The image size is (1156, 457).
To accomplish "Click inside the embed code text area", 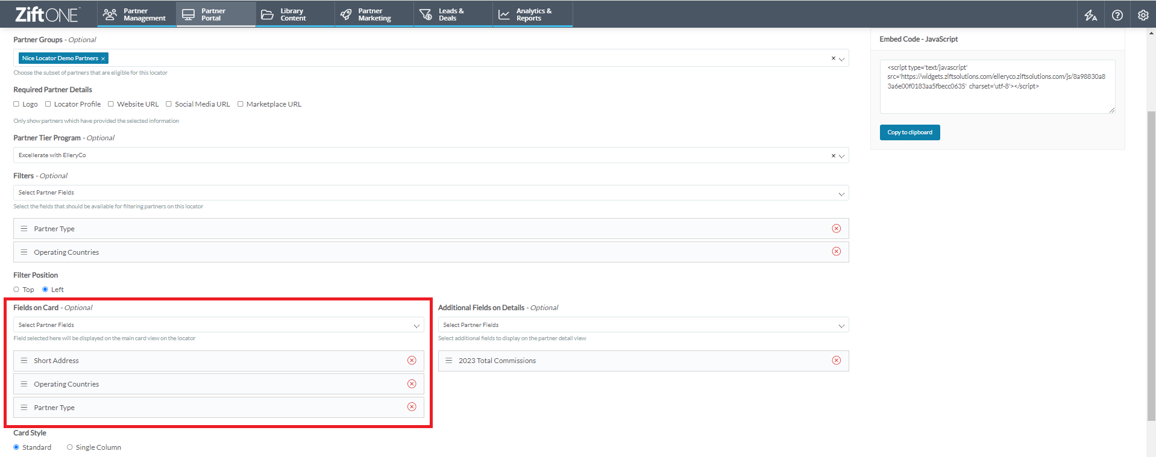I will 997,87.
